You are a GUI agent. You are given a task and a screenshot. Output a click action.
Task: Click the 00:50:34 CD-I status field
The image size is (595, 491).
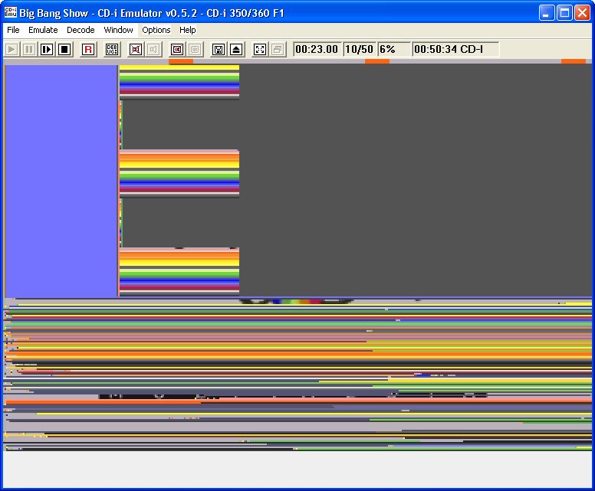pos(455,49)
